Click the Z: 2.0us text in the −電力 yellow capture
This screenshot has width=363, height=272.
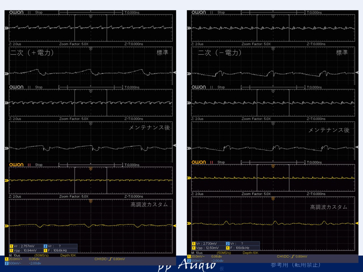pos(198,194)
